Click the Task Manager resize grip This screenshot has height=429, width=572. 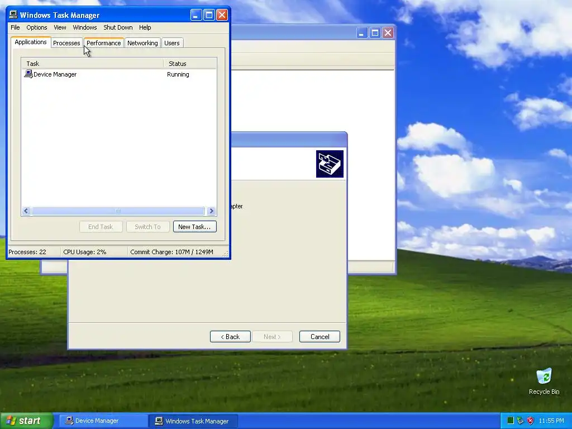[226, 254]
